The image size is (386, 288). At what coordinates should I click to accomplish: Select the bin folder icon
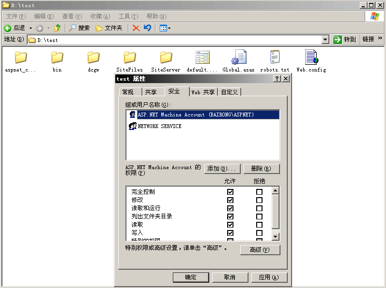tap(57, 58)
